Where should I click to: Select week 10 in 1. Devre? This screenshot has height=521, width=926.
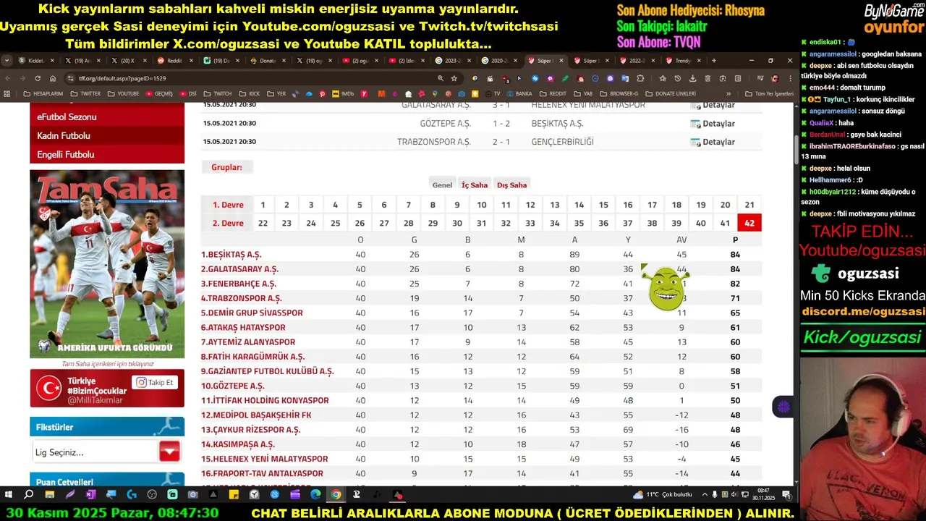coord(482,205)
